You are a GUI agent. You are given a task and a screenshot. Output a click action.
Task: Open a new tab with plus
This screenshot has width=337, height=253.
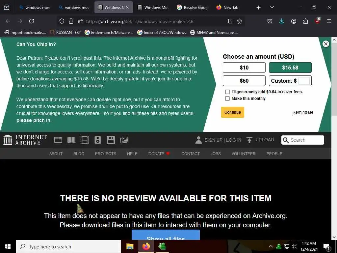(x=258, y=8)
